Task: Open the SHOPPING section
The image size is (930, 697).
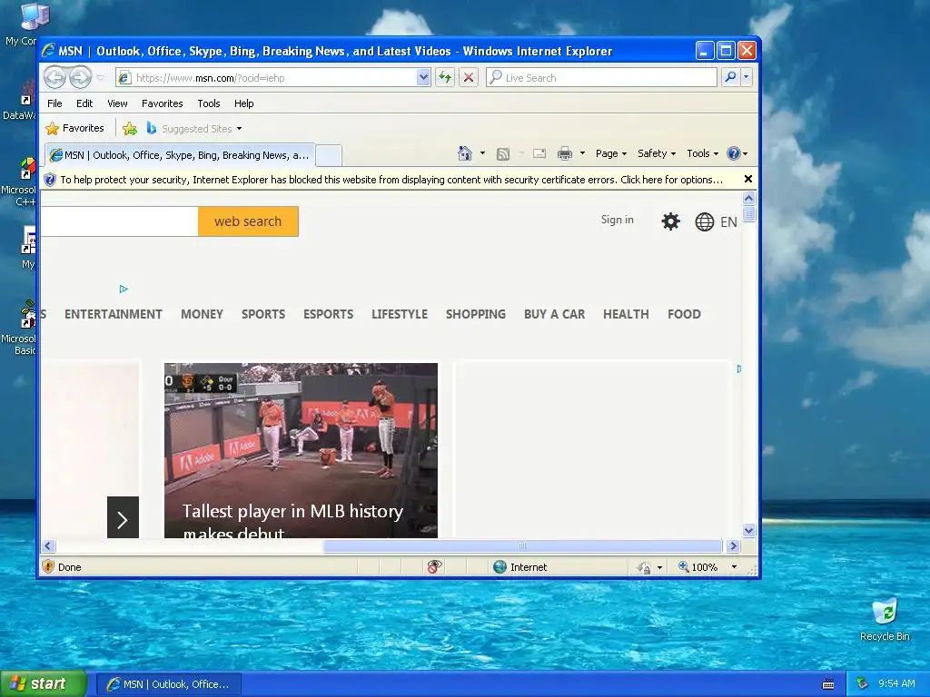Action: click(x=476, y=314)
